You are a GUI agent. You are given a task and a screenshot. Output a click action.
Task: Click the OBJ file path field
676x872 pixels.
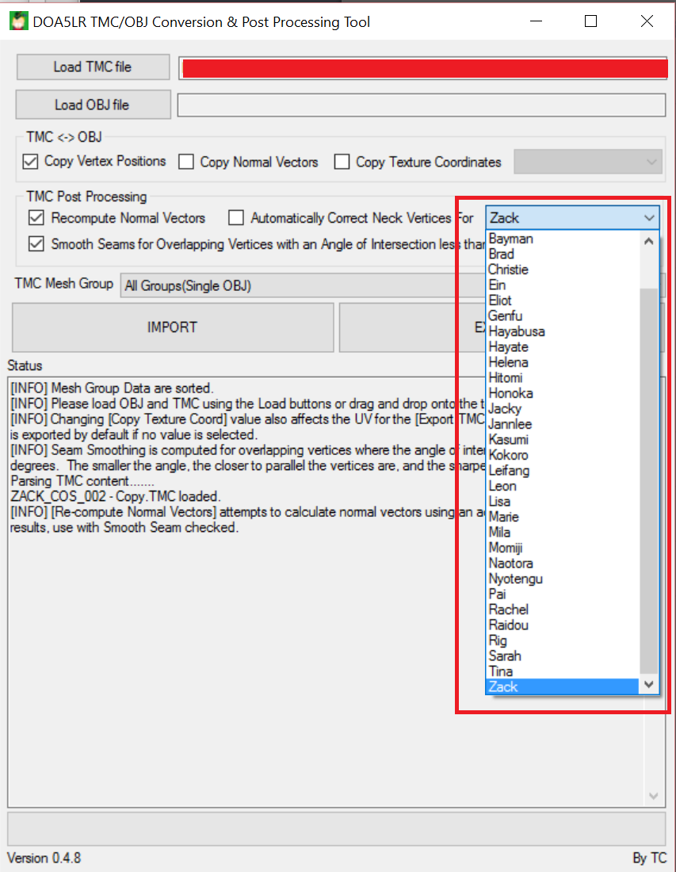420,105
